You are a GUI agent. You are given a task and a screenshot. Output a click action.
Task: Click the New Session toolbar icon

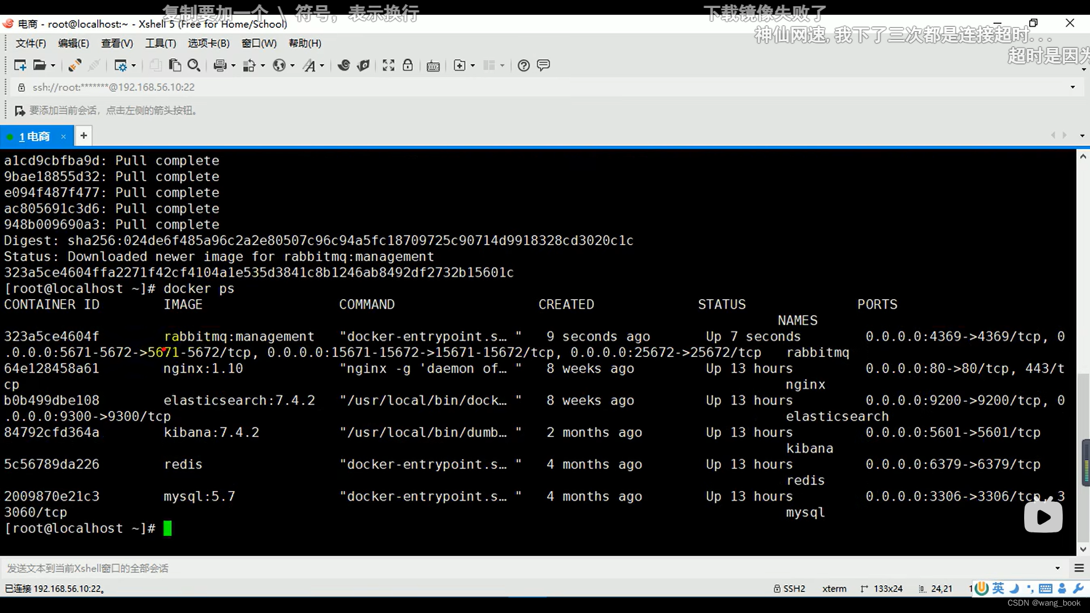coord(20,65)
